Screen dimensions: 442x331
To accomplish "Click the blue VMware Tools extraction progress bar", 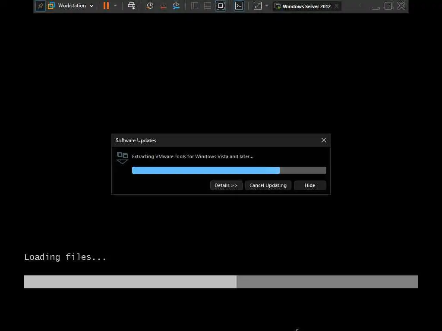I will [229, 170].
